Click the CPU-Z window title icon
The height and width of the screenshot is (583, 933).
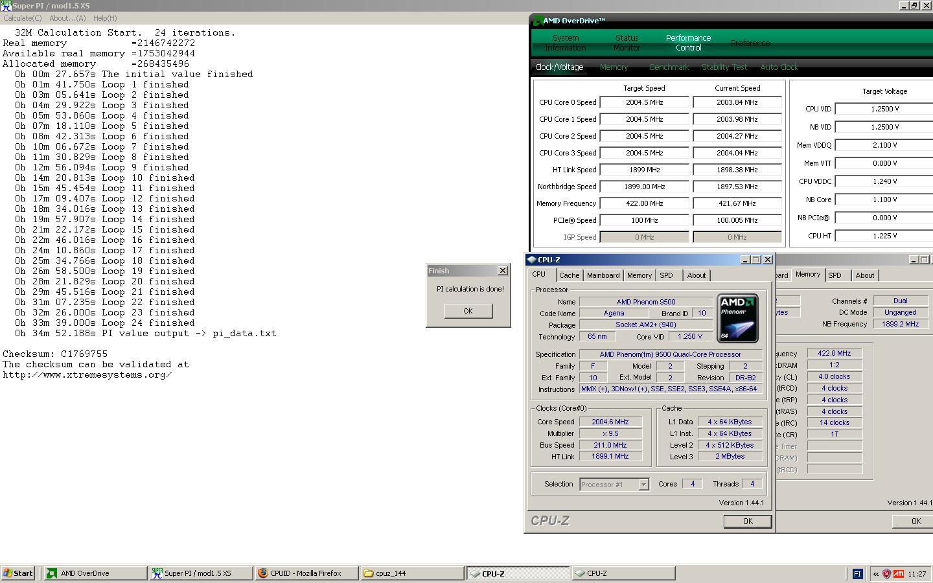(x=532, y=259)
